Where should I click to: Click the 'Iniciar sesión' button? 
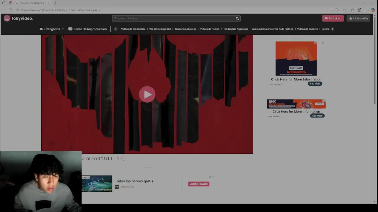click(x=359, y=18)
